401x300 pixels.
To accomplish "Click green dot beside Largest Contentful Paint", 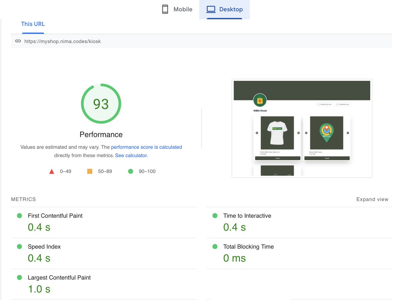I will 19,277.
